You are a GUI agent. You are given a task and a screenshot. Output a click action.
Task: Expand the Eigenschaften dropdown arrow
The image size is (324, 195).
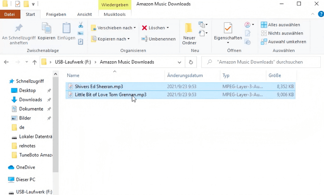228,43
